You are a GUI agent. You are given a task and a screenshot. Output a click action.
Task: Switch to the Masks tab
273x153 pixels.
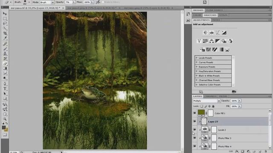click(216, 20)
